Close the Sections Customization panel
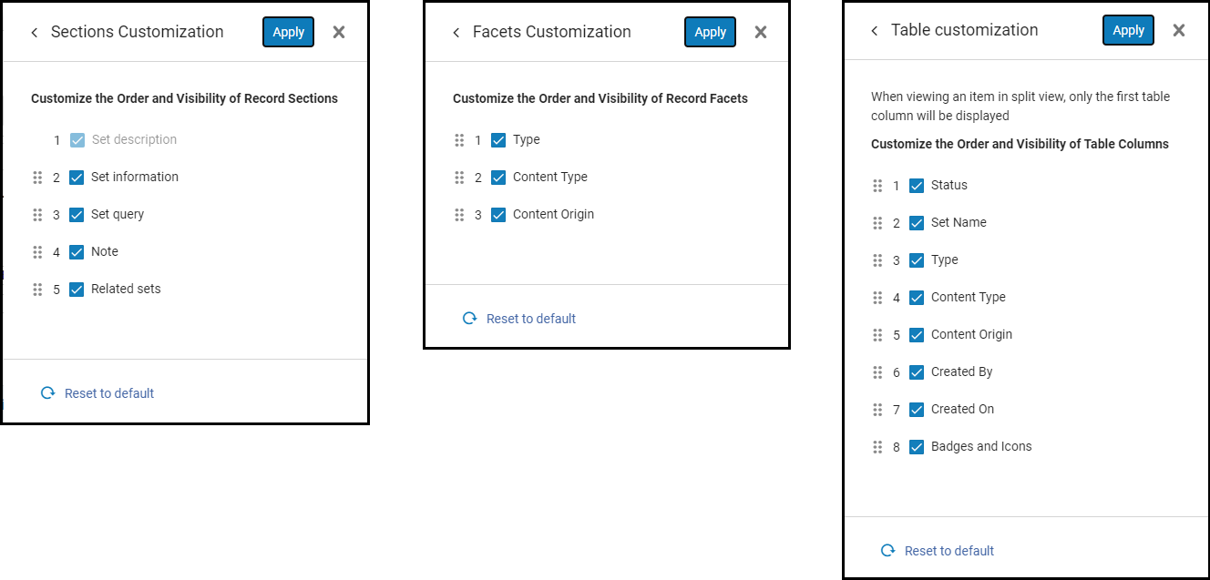Screen dimensions: 1210x580 [339, 32]
